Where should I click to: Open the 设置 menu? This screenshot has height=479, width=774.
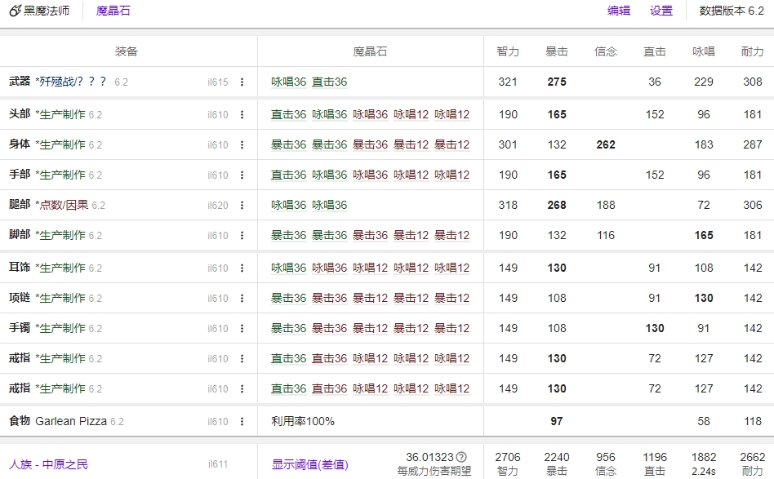tap(661, 11)
